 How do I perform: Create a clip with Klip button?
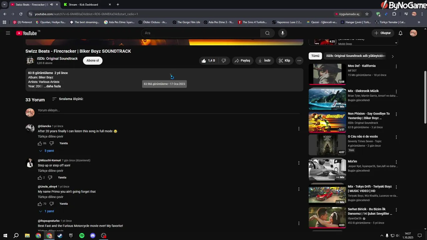coord(285,61)
